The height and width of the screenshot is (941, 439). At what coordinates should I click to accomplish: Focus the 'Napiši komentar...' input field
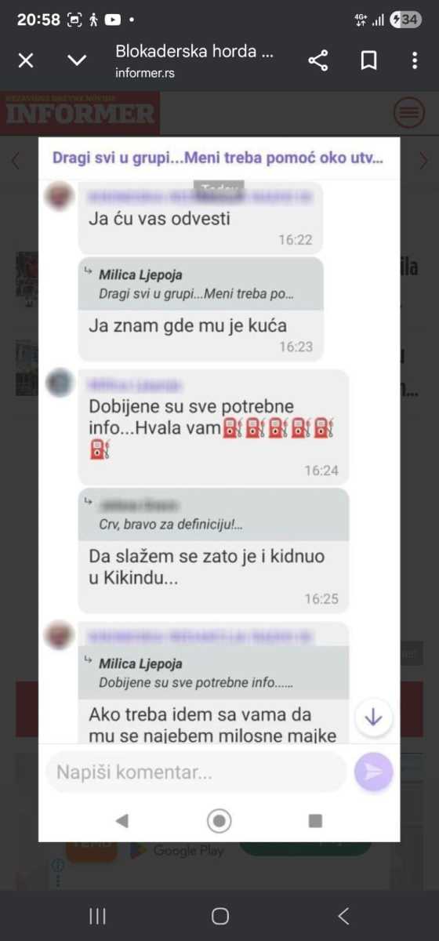click(x=196, y=772)
